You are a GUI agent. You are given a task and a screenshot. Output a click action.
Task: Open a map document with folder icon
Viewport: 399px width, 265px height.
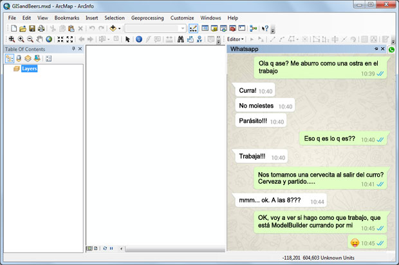click(23, 28)
